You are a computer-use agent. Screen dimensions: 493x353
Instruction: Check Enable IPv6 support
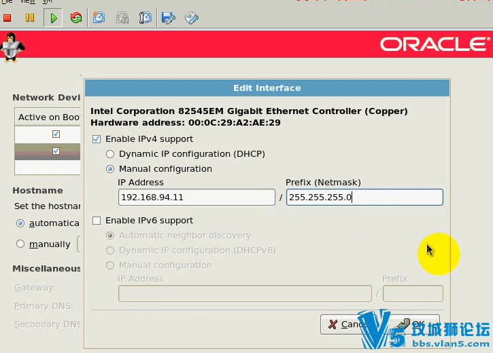[97, 221]
